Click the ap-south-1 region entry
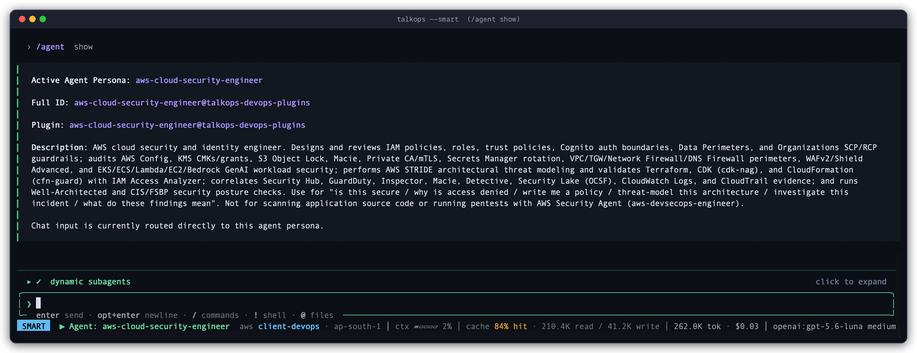This screenshot has height=353, width=917. (x=357, y=326)
